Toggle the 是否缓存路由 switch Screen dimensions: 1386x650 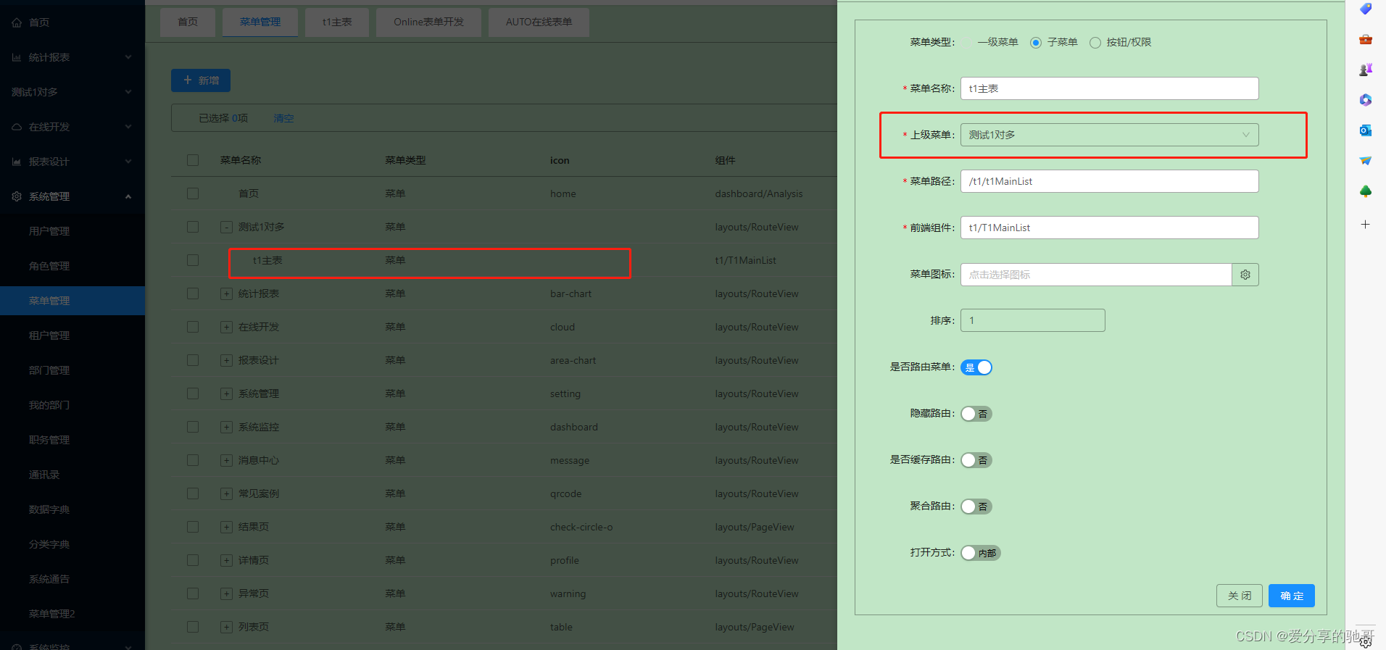point(976,460)
